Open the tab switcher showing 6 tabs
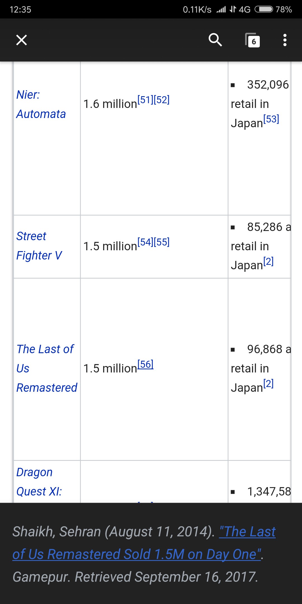302x604 pixels. tap(253, 40)
